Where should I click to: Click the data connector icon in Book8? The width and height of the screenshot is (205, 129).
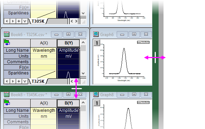click(7, 102)
